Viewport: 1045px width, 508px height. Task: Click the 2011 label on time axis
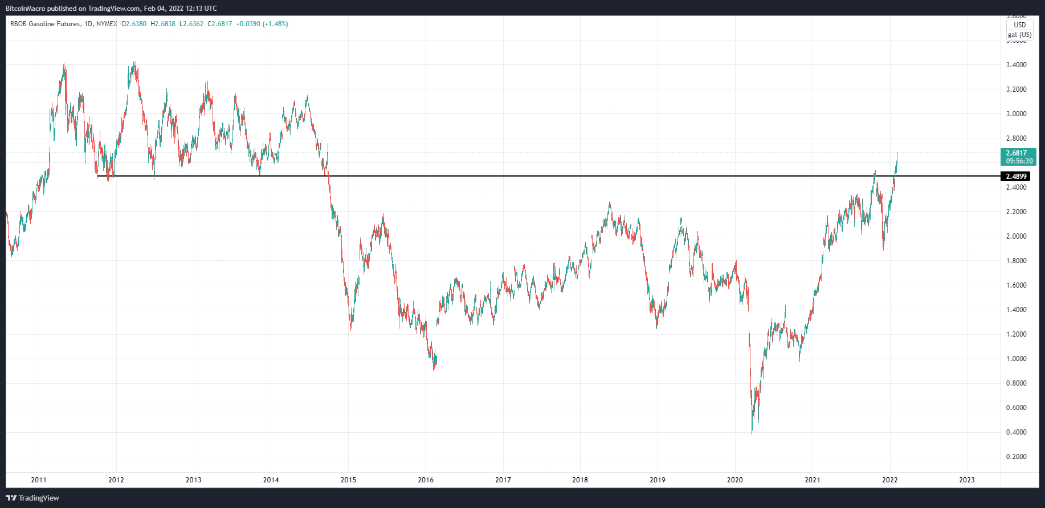(x=39, y=480)
